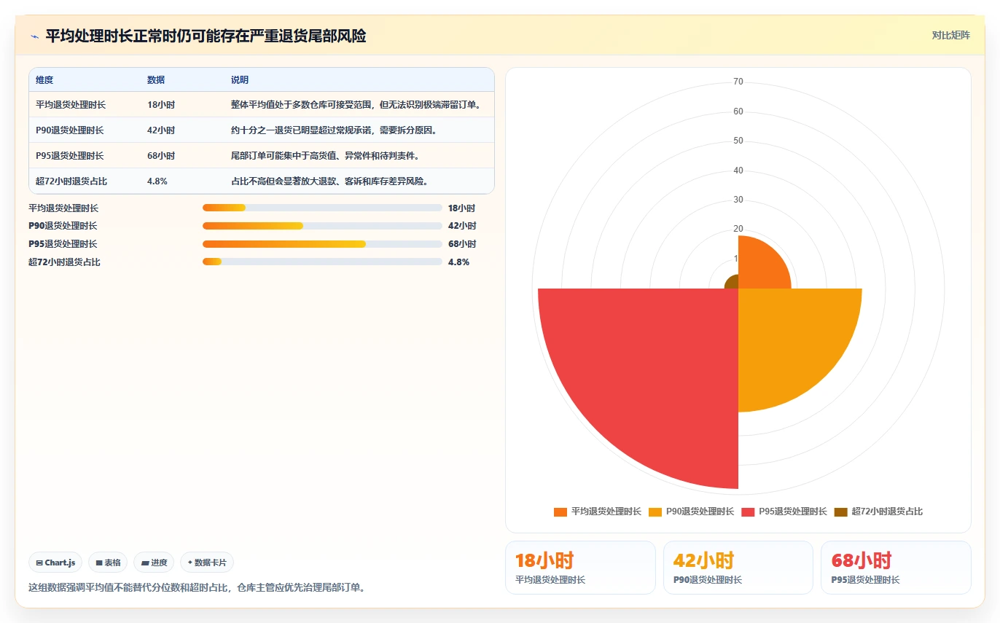This screenshot has width=1000, height=623.
Task: Select the 42小时 data card
Action: (x=738, y=568)
